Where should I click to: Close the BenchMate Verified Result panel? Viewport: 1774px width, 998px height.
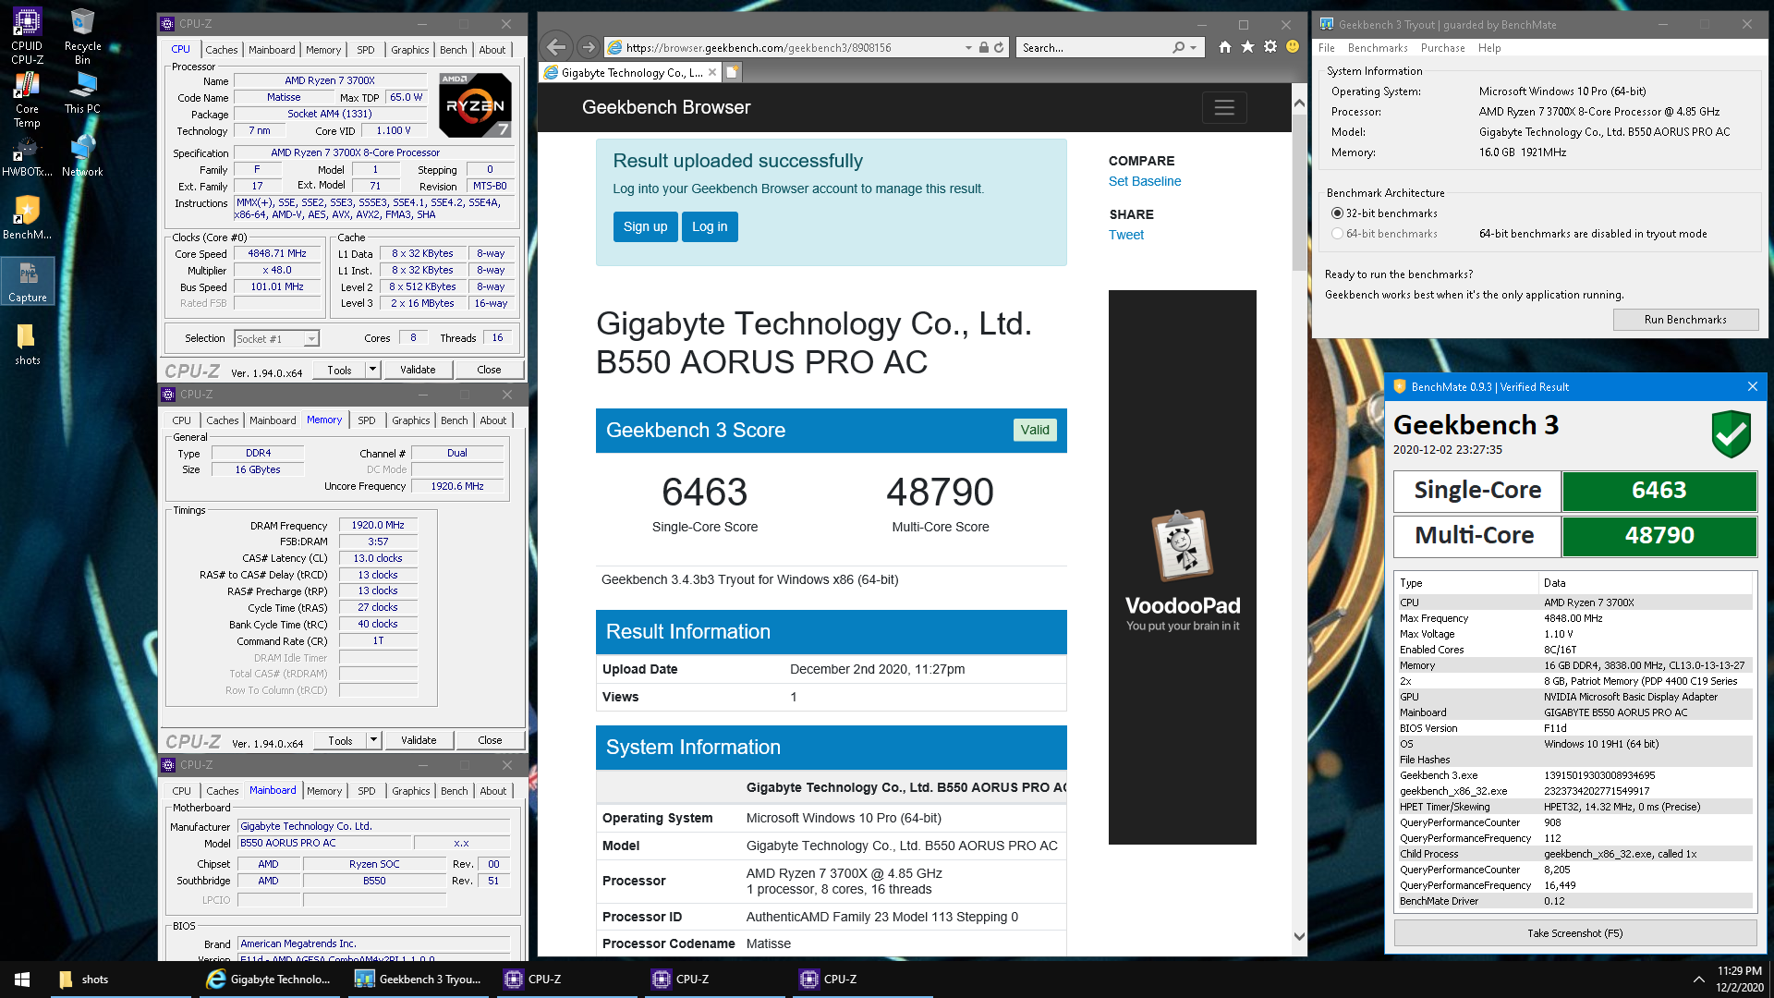(x=1753, y=386)
